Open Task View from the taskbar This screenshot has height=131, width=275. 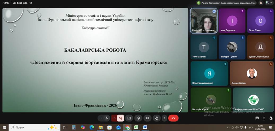64,128
